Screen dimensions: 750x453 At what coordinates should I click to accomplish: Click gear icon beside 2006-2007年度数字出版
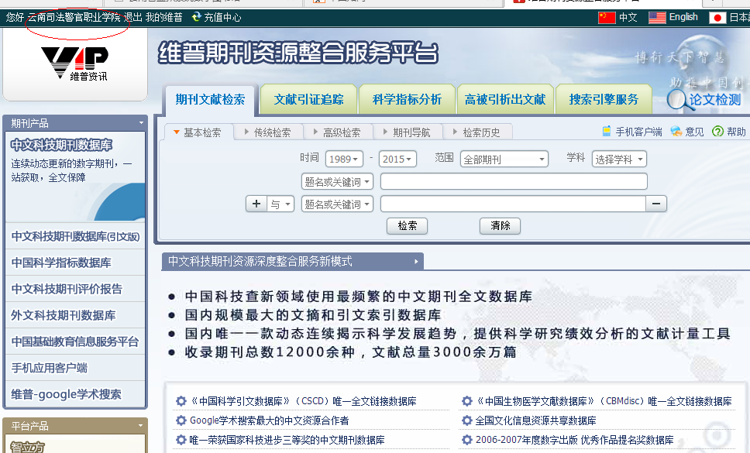(x=467, y=440)
